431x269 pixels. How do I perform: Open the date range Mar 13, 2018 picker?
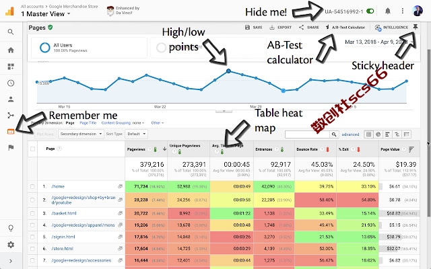(378, 42)
